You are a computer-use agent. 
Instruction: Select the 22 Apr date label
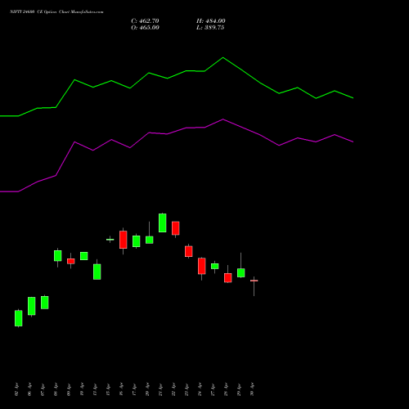[x=173, y=389]
